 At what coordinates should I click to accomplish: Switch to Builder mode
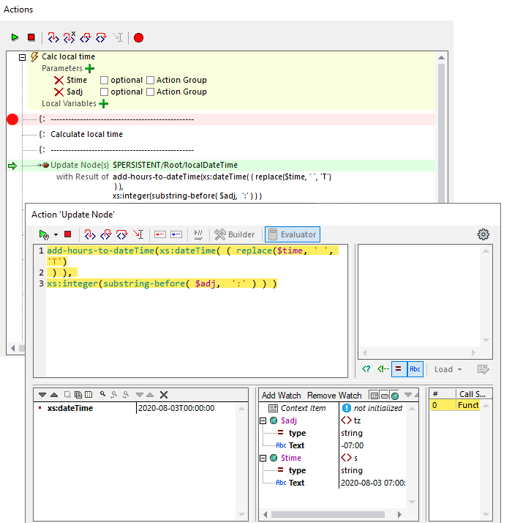tap(234, 234)
